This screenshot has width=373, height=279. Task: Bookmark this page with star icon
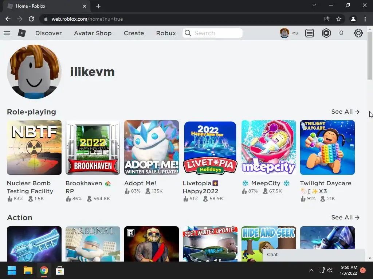click(339, 19)
